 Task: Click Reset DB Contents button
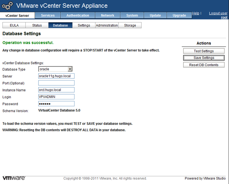click(204, 65)
